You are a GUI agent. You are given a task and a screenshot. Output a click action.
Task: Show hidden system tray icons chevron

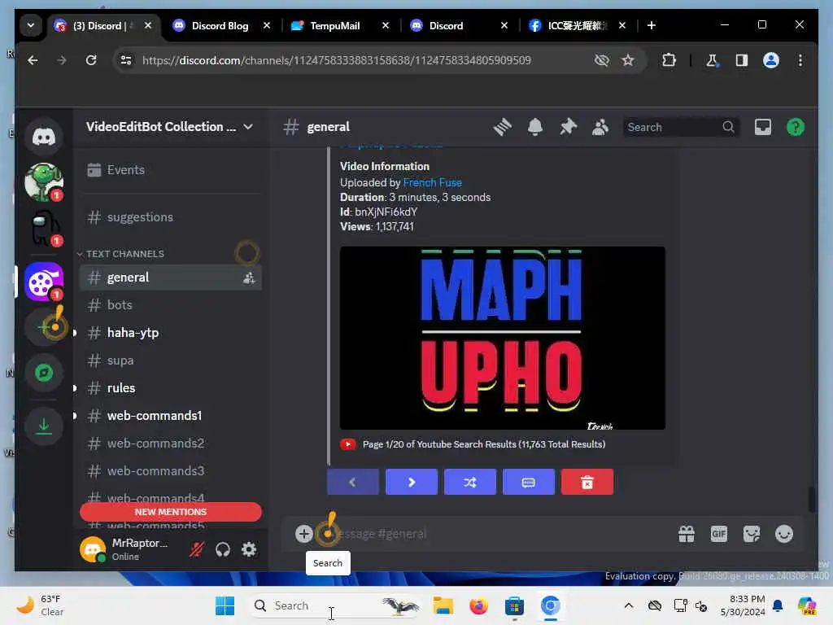[x=629, y=605]
